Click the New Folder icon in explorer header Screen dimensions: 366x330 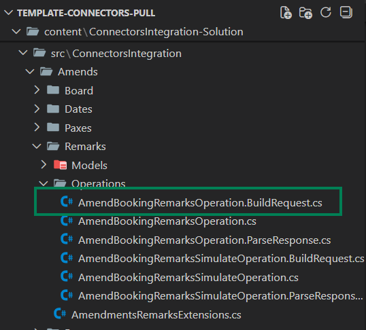(x=305, y=13)
